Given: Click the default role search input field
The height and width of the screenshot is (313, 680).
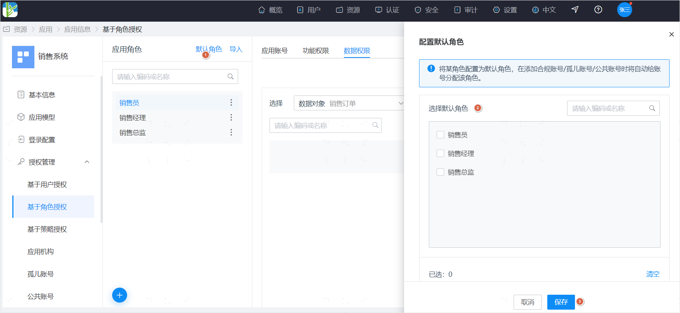Looking at the screenshot, I should click(x=613, y=108).
